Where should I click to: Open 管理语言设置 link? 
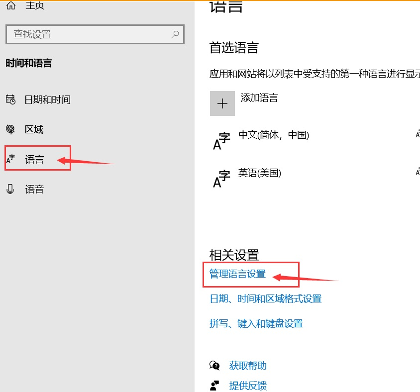point(237,274)
